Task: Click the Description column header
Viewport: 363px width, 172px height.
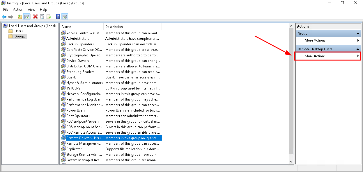Action: click(132, 27)
